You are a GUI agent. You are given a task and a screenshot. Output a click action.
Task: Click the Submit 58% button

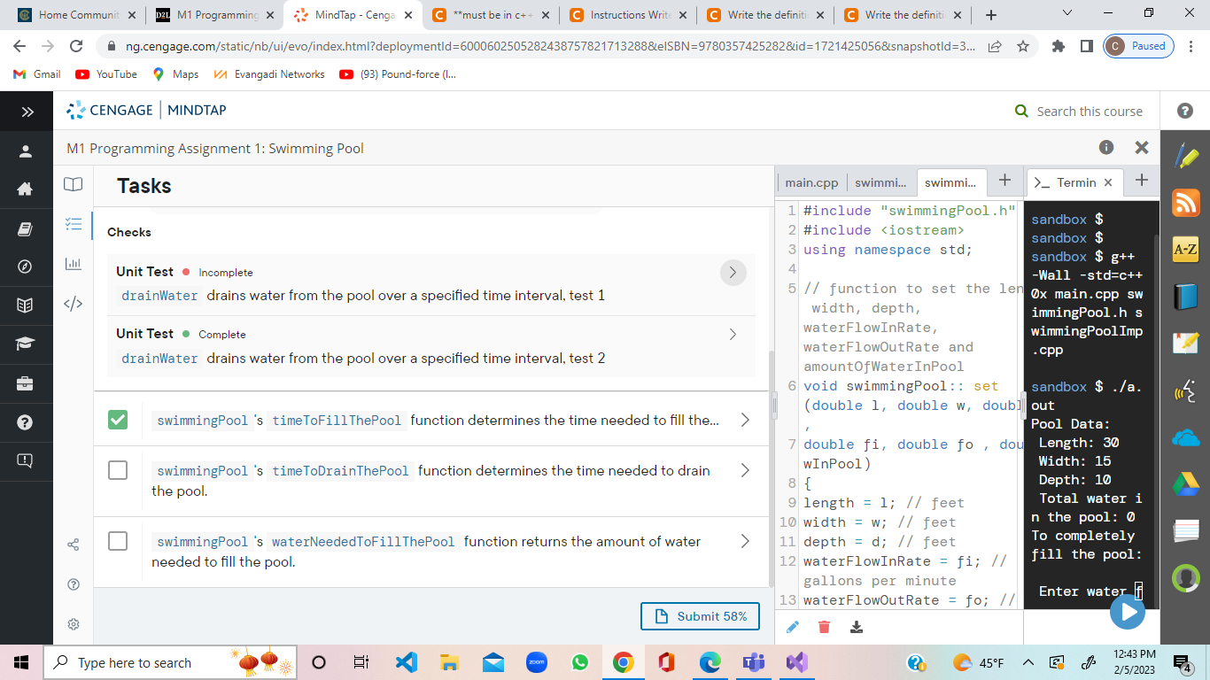point(700,616)
